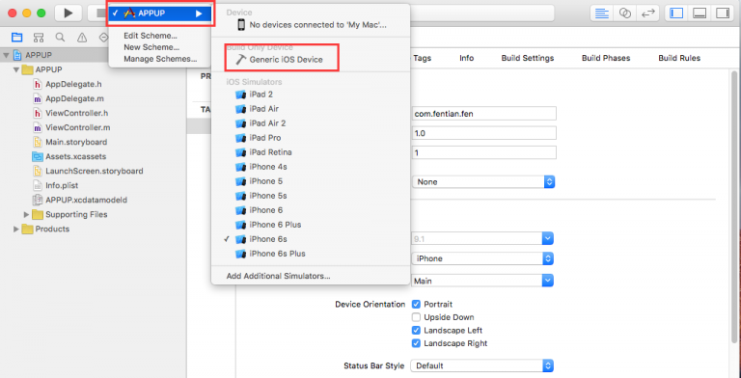This screenshot has width=741, height=378.
Task: Switch to the Build Settings tab
Action: point(528,58)
